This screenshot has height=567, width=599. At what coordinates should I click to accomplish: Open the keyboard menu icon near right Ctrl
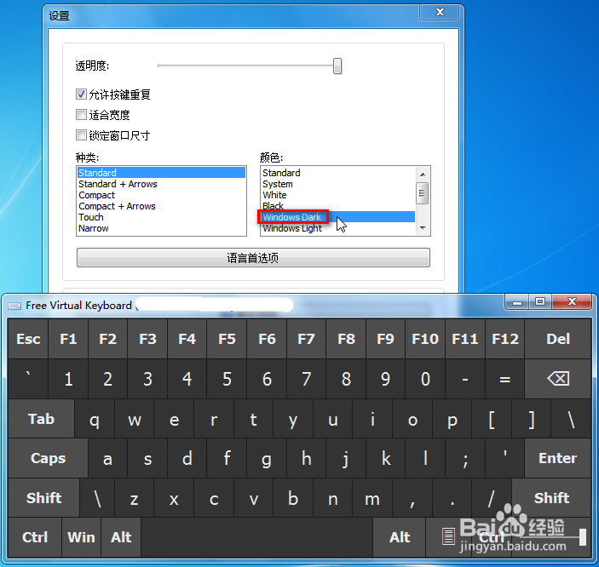tap(448, 536)
